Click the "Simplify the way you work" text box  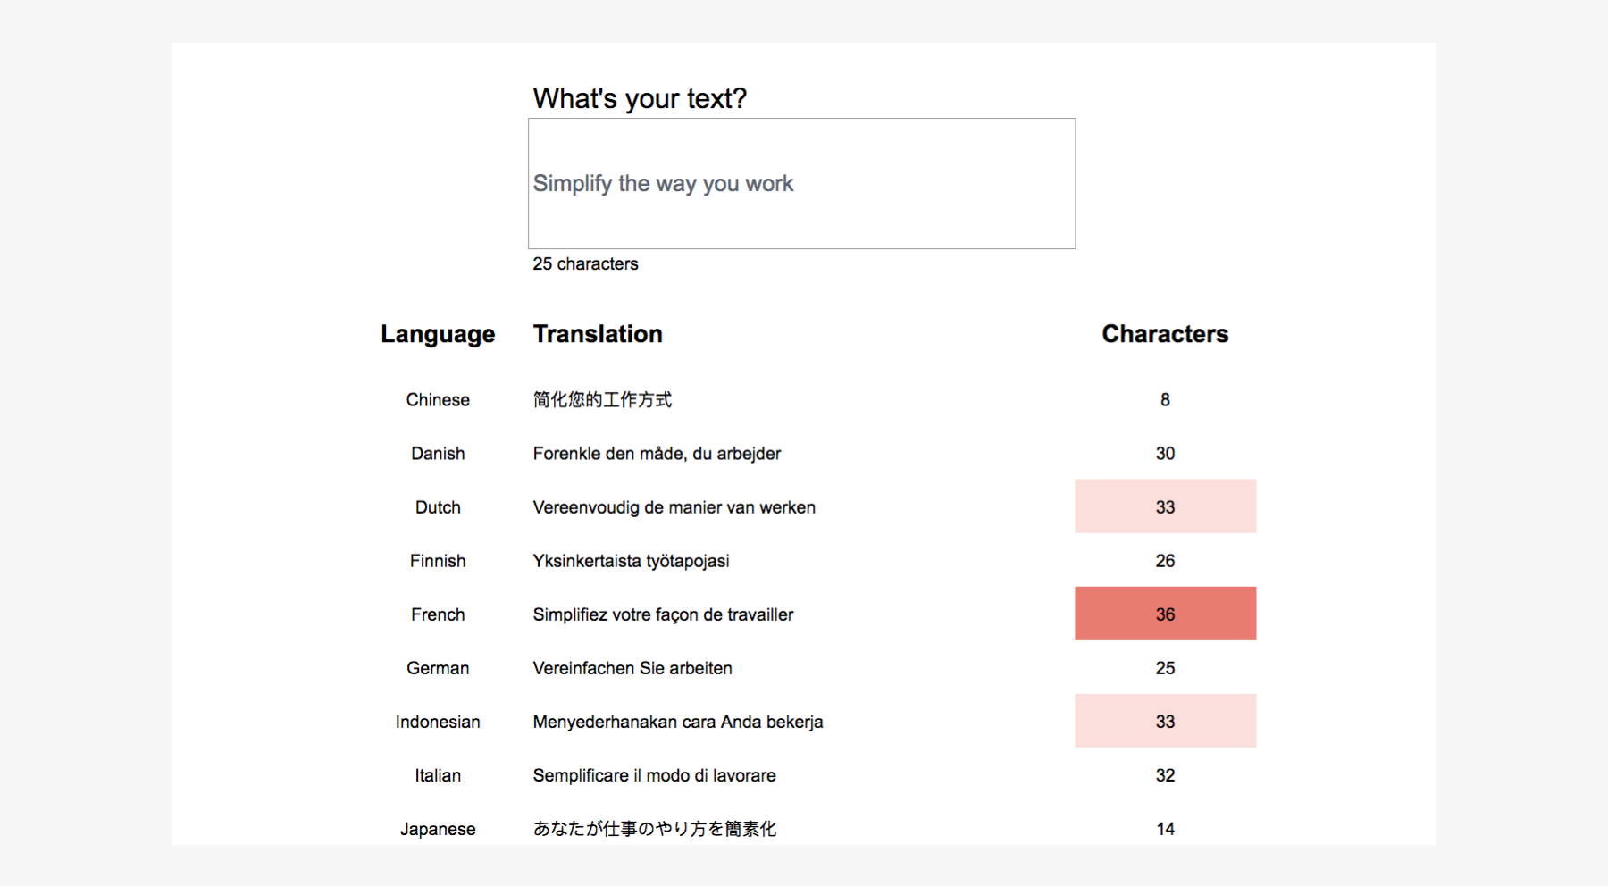coord(801,184)
